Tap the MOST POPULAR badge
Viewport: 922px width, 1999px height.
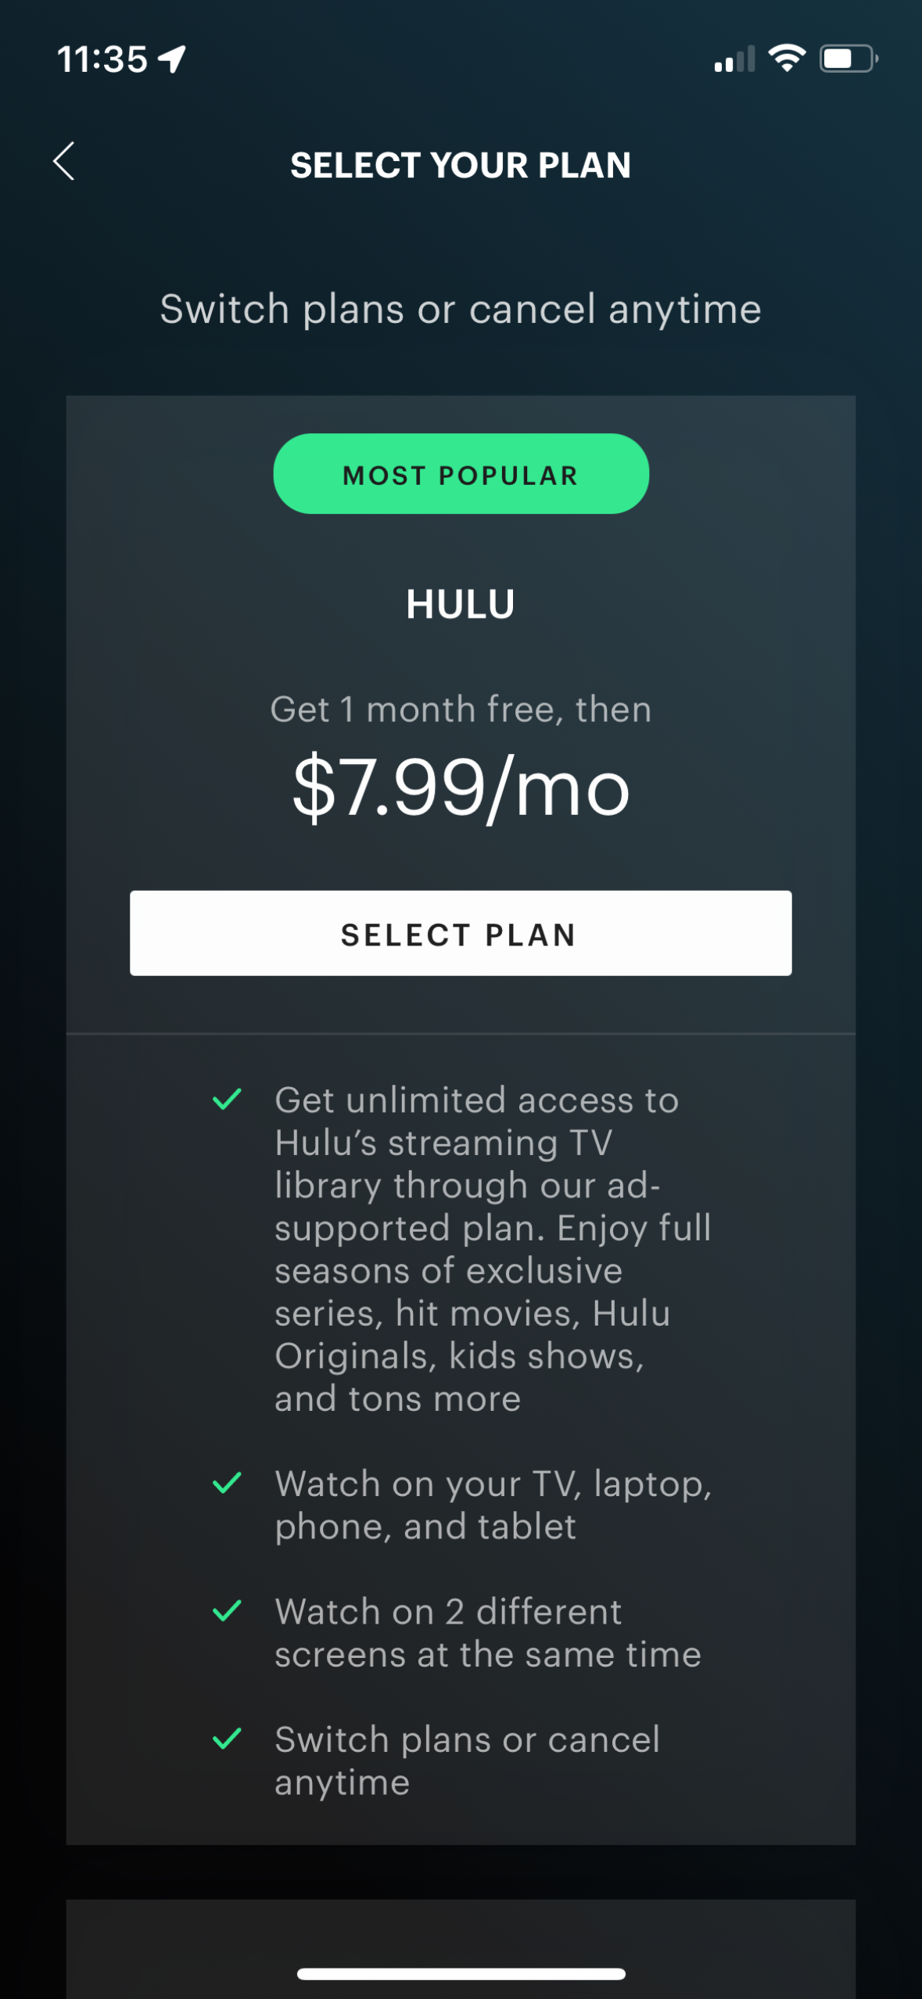461,474
